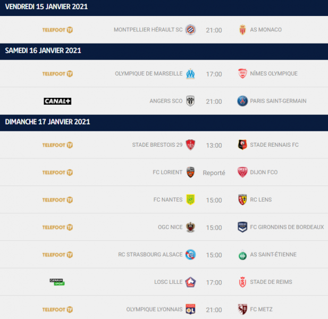
Task: Click the Montpellier Hérault SC club crest
Action: pyautogui.click(x=190, y=30)
